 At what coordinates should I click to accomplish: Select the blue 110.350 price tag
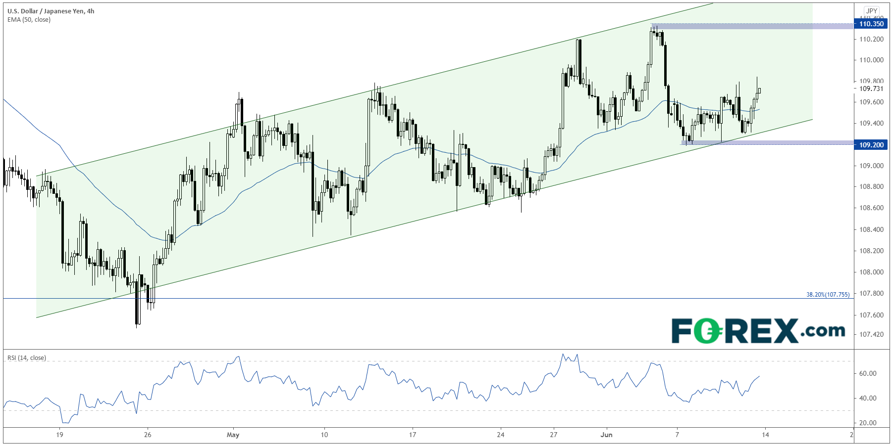pyautogui.click(x=871, y=24)
